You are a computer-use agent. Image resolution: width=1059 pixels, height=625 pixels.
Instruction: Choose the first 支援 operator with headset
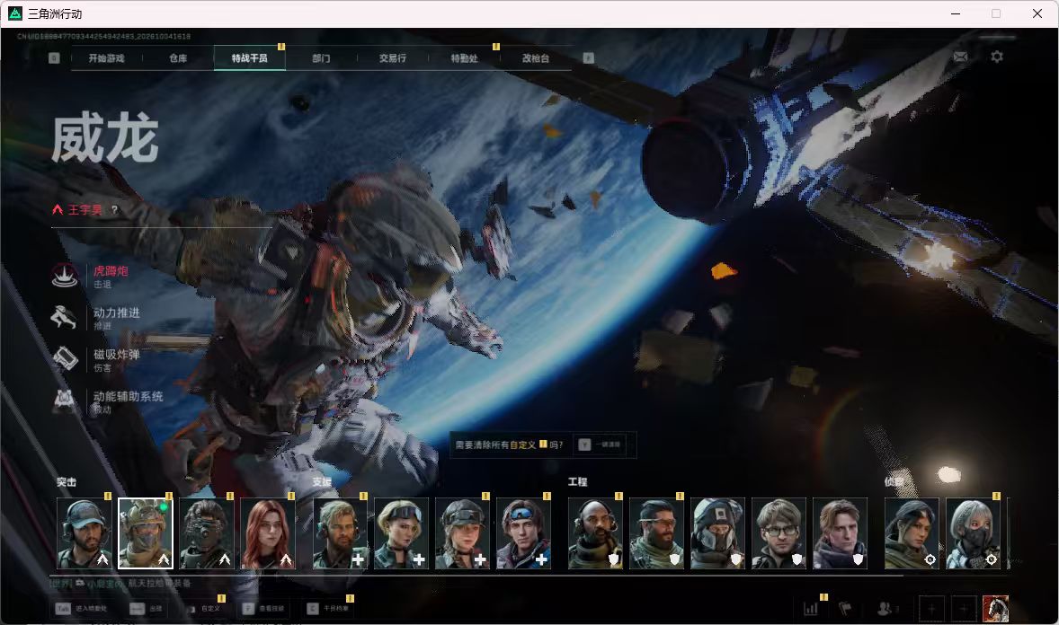pyautogui.click(x=341, y=533)
